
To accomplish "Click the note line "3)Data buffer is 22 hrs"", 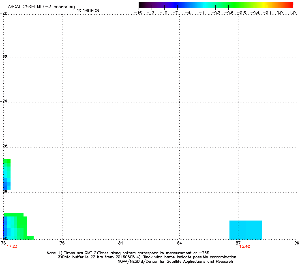I will click(147, 257).
